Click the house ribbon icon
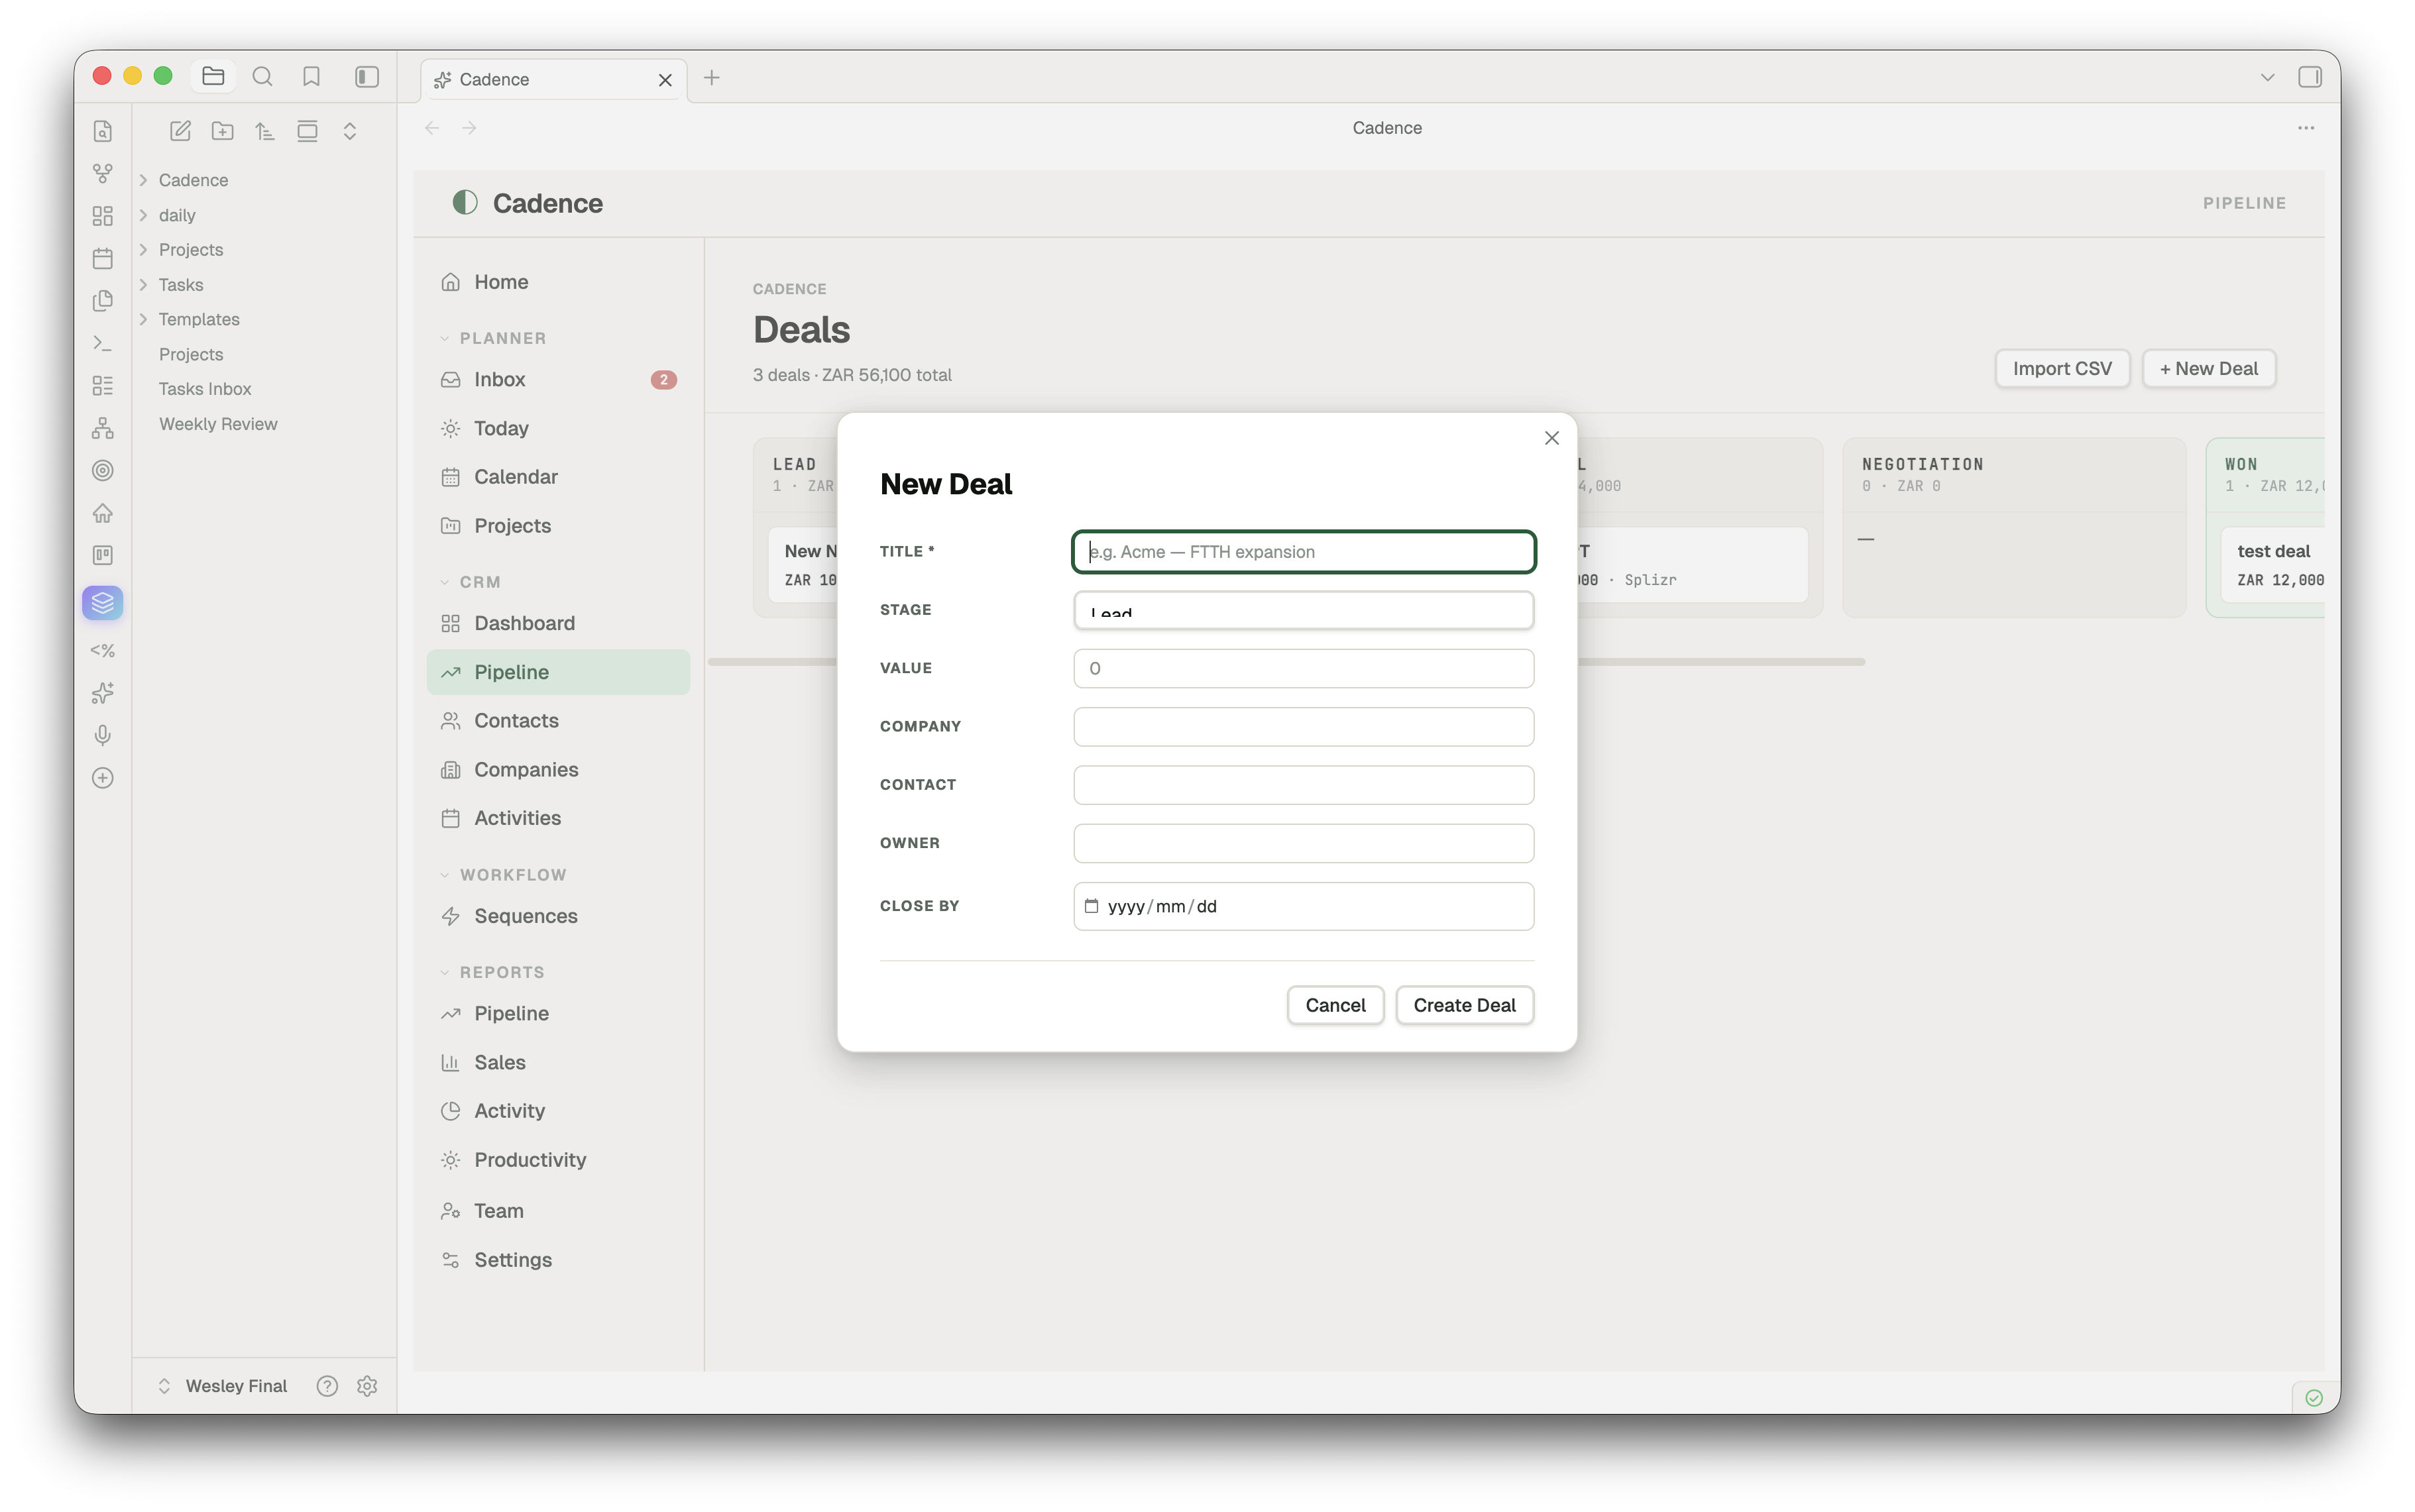Viewport: 2415px width, 1512px height. point(102,513)
